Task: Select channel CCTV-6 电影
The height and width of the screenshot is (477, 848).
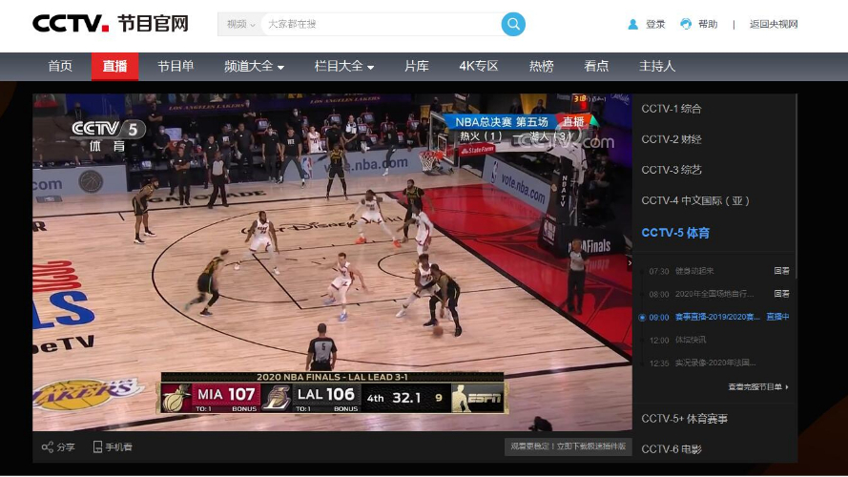Action: point(672,449)
